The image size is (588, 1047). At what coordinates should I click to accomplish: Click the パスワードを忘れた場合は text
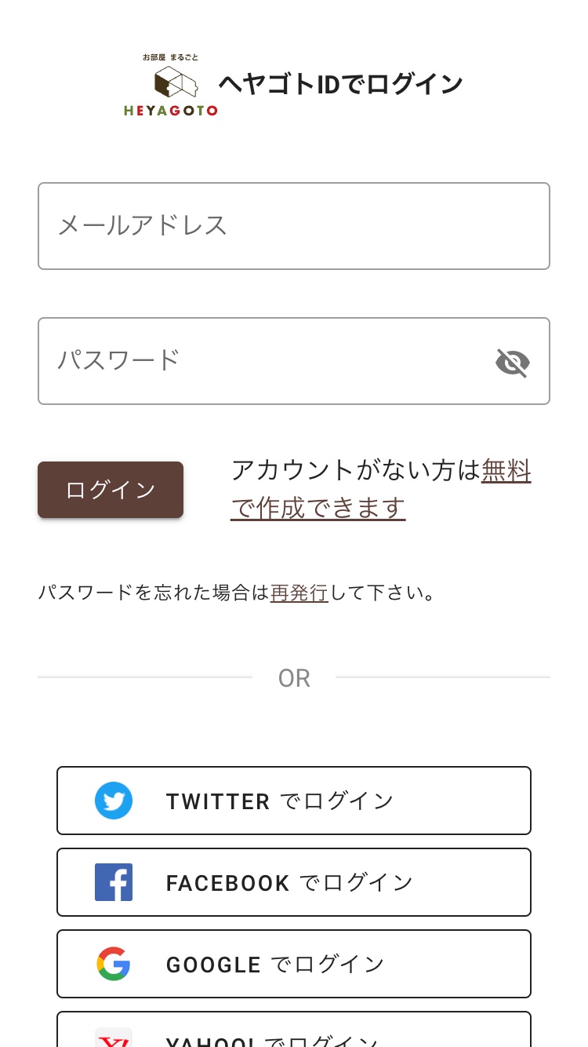point(154,593)
